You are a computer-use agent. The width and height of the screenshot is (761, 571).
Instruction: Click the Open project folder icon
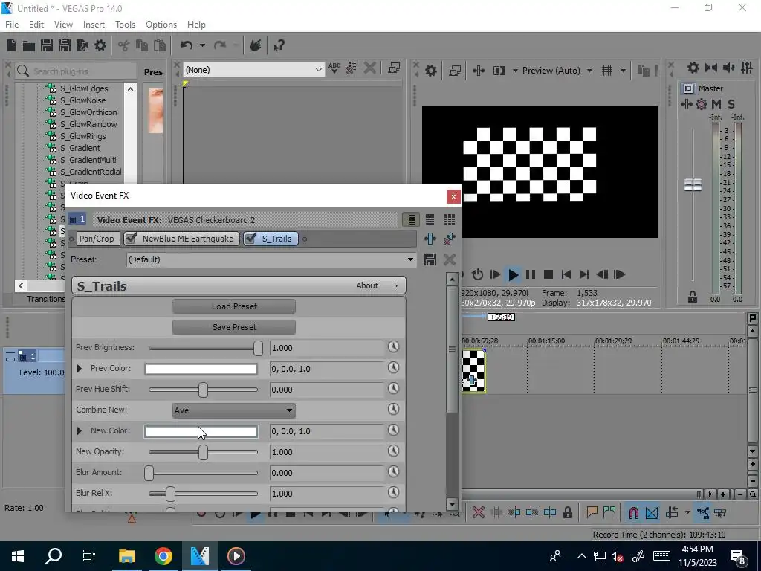[29, 45]
